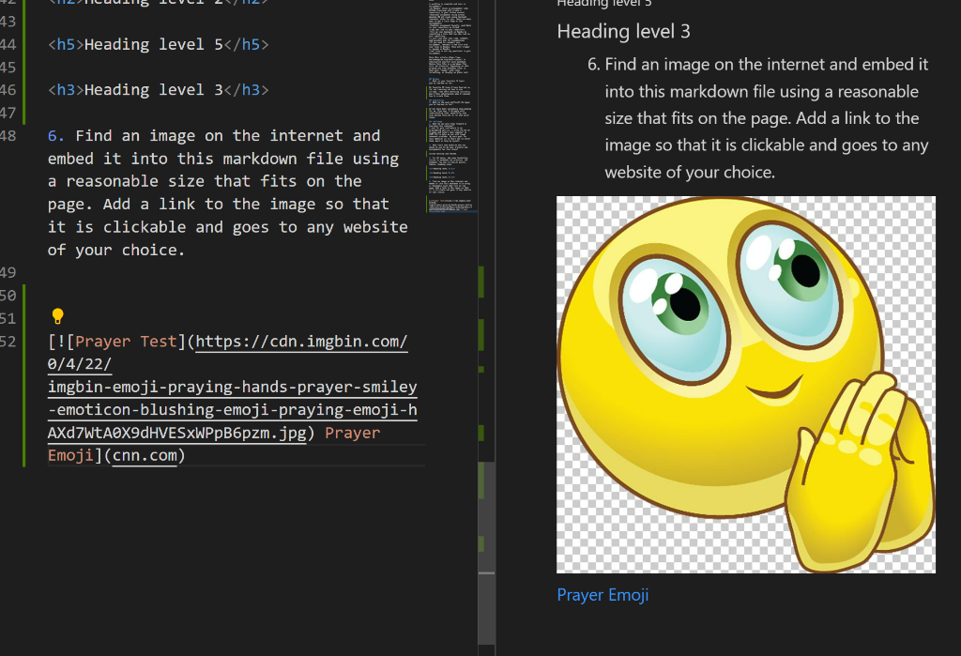Click line number 52 in the gutter
The height and width of the screenshot is (656, 961).
coord(8,342)
